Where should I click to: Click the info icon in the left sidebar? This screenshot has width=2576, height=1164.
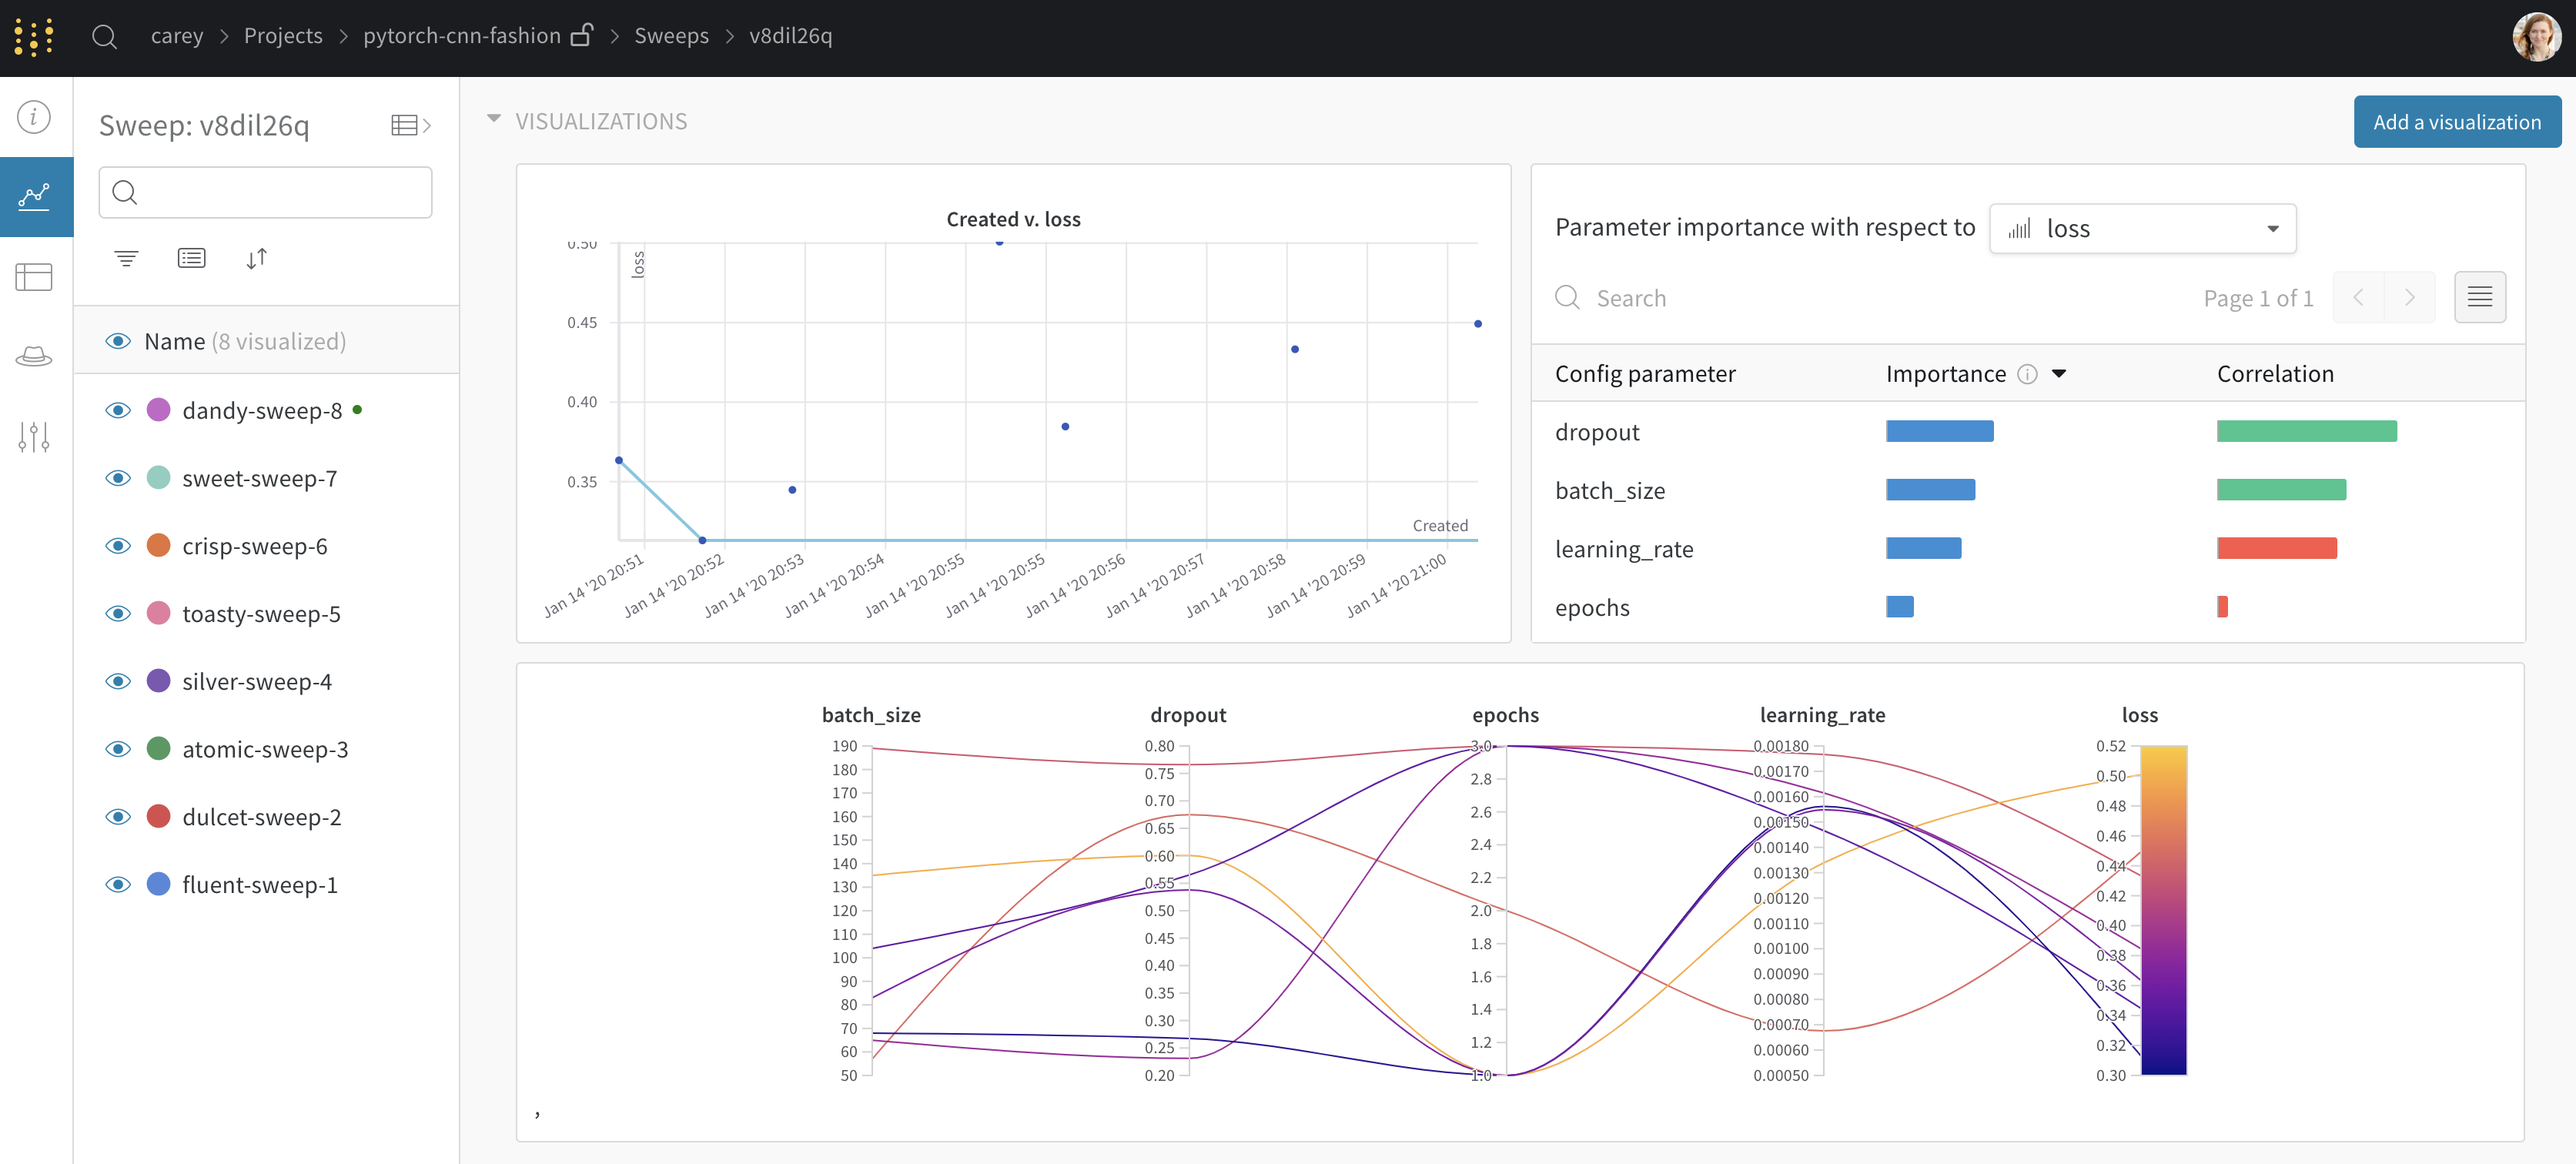(x=34, y=116)
